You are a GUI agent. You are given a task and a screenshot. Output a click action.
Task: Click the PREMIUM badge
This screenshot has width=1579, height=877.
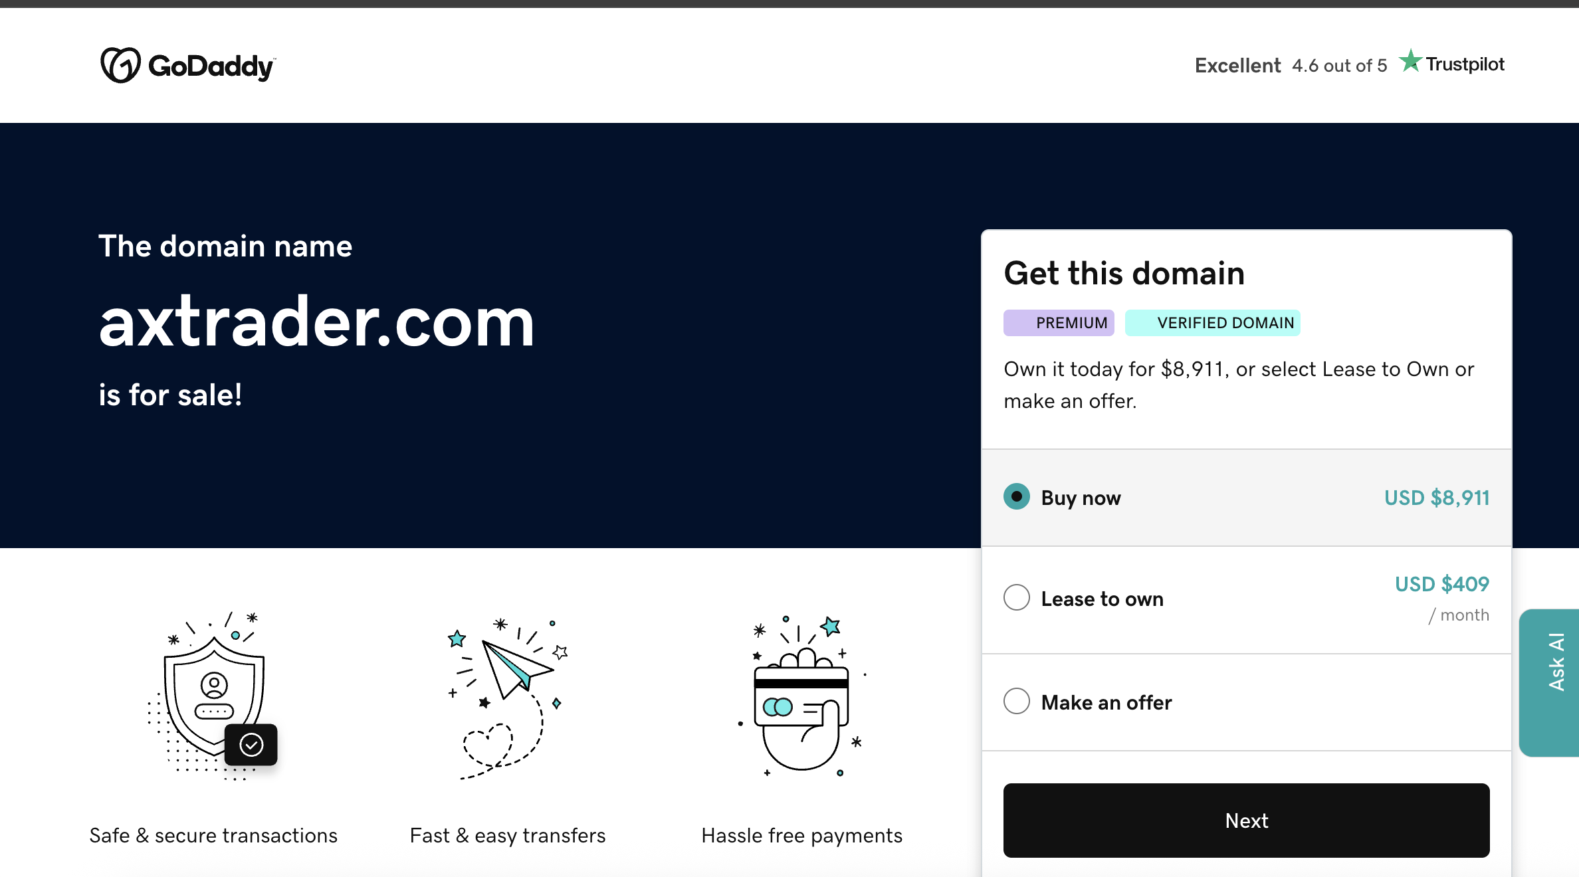[x=1059, y=323]
